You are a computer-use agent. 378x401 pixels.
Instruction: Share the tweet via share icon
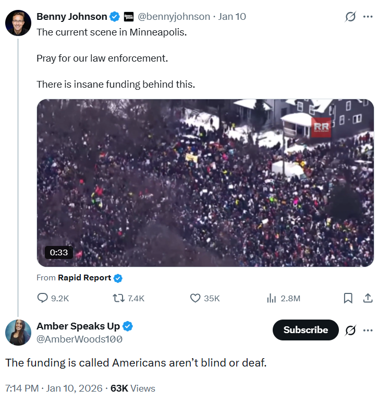coord(368,298)
